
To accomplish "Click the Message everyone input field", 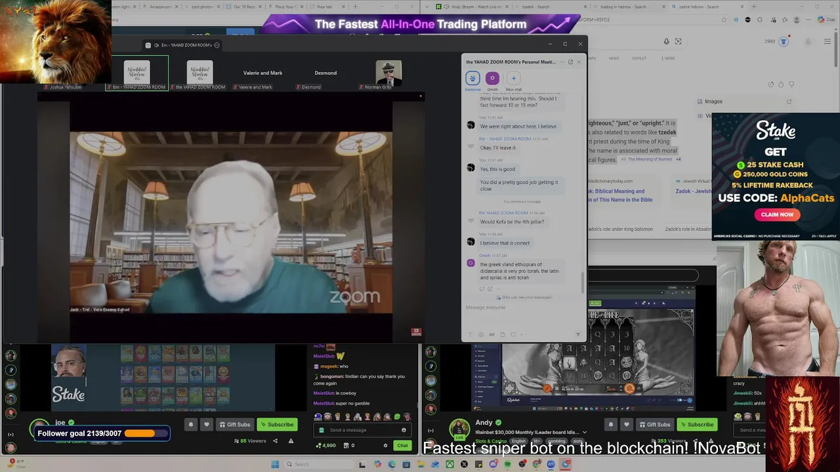I will (x=523, y=307).
